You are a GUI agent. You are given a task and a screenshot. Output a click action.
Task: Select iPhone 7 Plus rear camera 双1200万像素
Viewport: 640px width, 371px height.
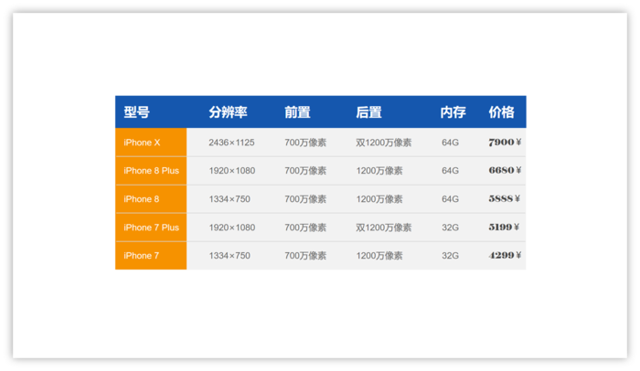click(x=384, y=228)
